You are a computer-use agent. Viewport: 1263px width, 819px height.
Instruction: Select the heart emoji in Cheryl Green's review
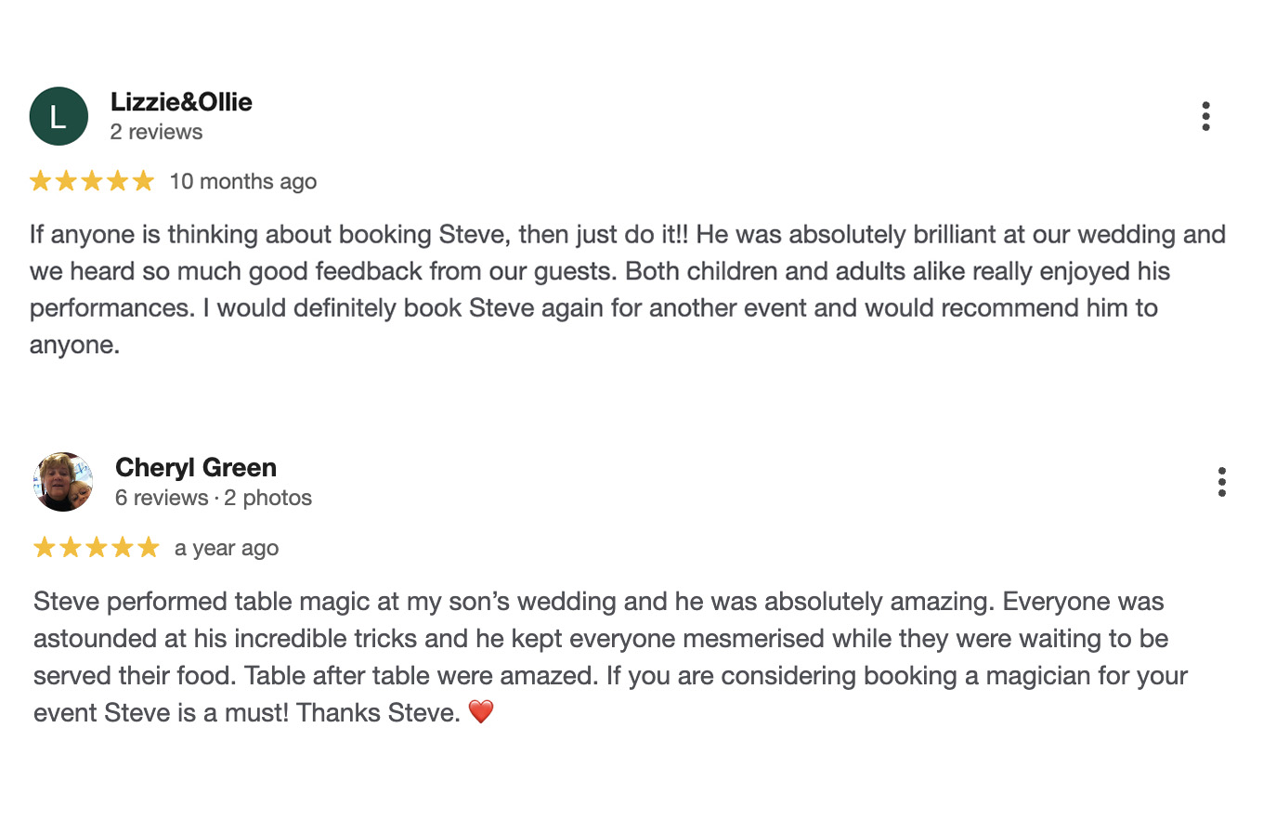tap(481, 711)
